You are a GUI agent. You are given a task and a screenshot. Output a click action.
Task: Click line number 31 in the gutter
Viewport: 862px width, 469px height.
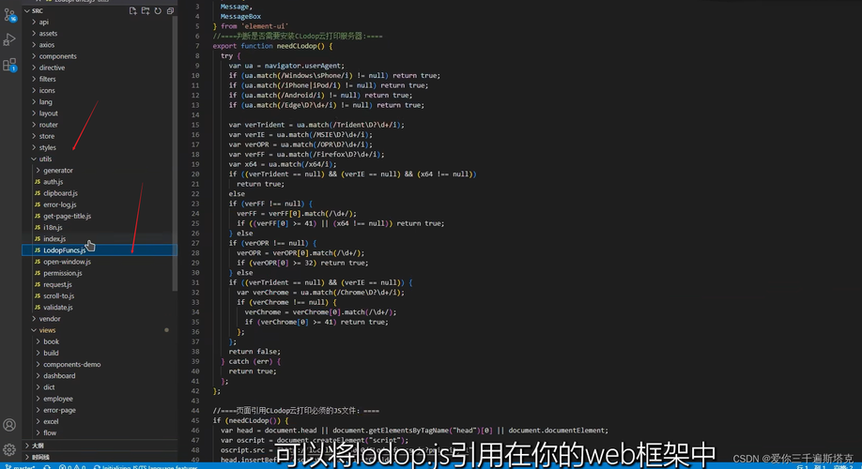[x=195, y=282]
